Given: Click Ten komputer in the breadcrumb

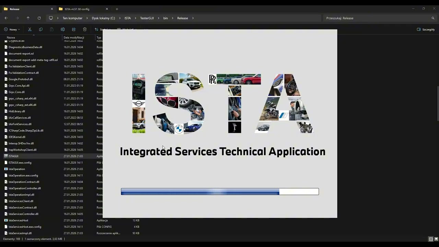Looking at the screenshot, I should [72, 18].
